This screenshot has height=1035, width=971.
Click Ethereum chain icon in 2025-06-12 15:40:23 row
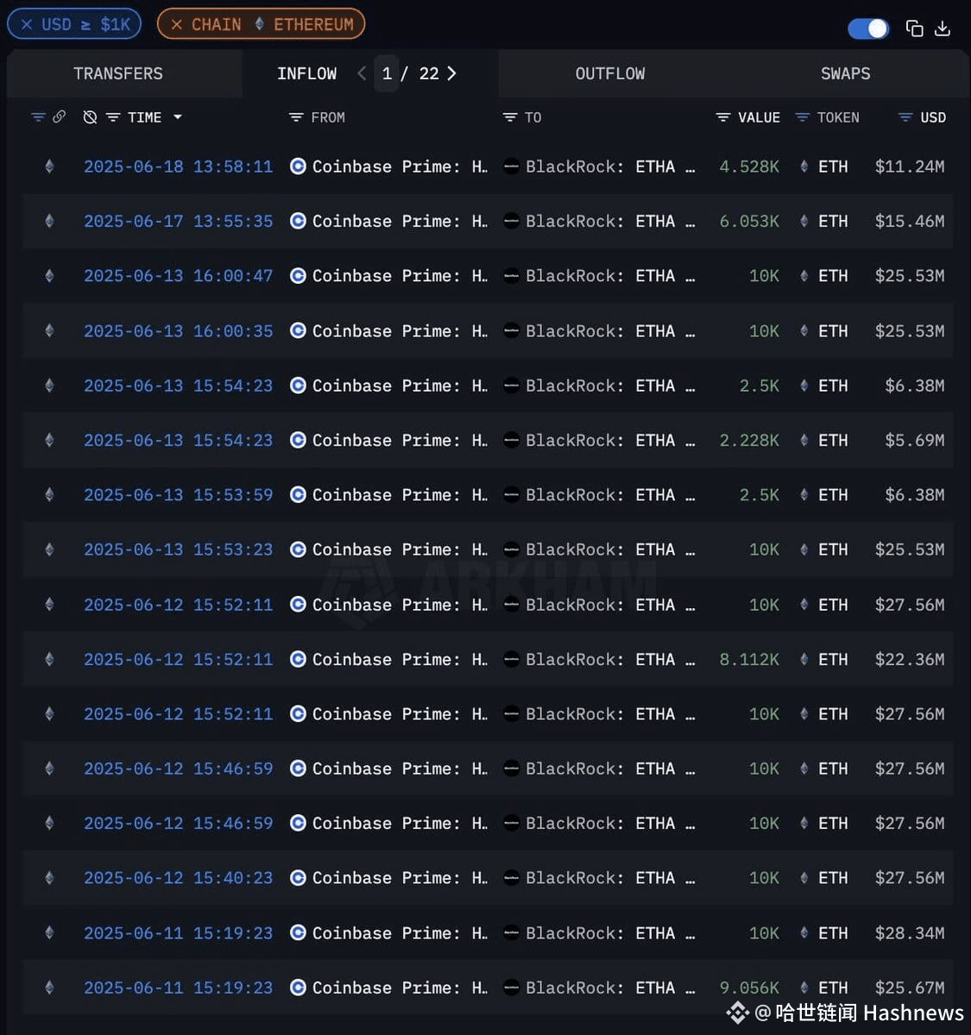pyautogui.click(x=49, y=878)
